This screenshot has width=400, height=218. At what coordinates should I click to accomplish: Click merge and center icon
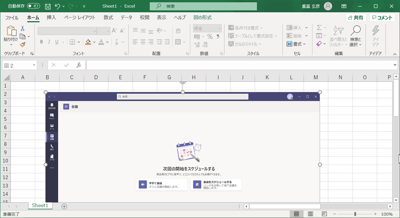click(178, 42)
